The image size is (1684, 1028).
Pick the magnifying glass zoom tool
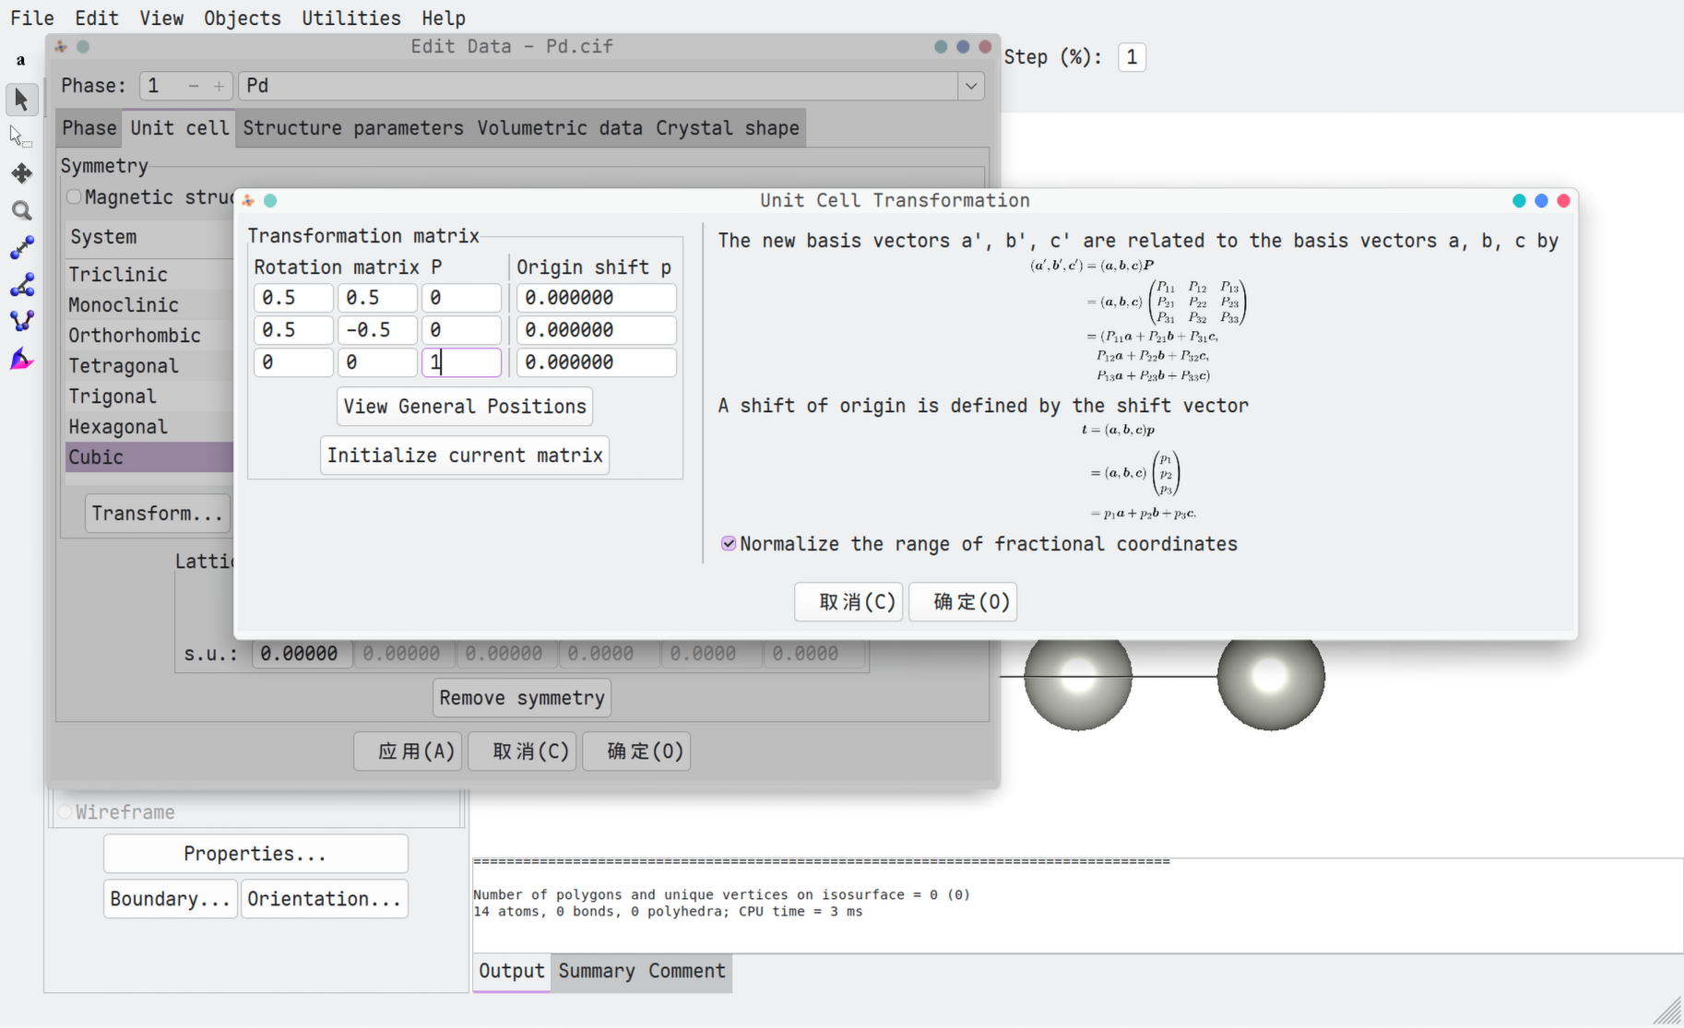coord(21,211)
